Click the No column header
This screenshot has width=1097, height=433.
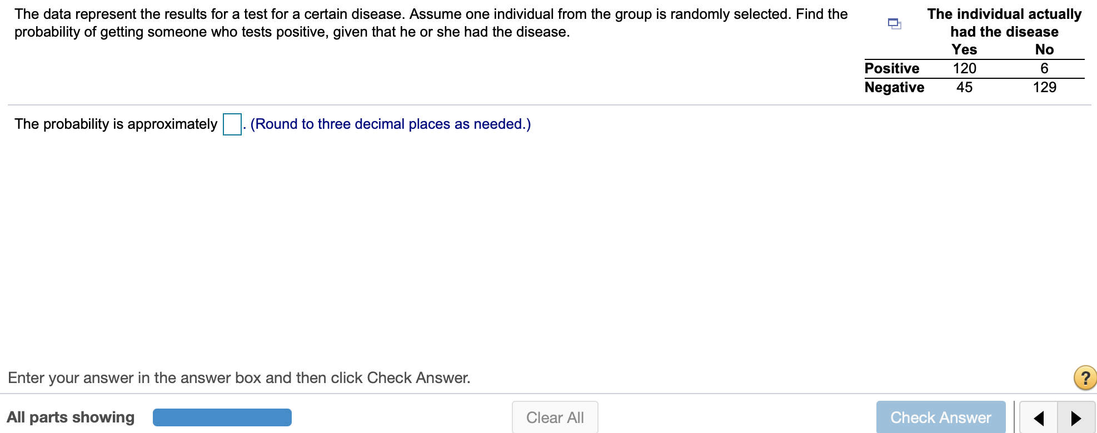1044,49
